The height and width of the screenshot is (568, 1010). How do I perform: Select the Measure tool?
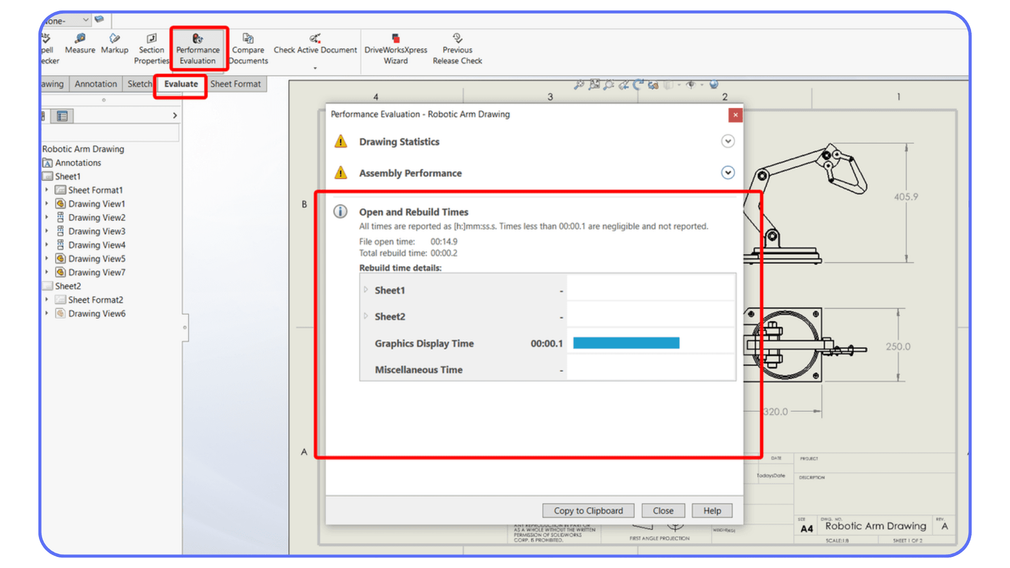pyautogui.click(x=79, y=45)
